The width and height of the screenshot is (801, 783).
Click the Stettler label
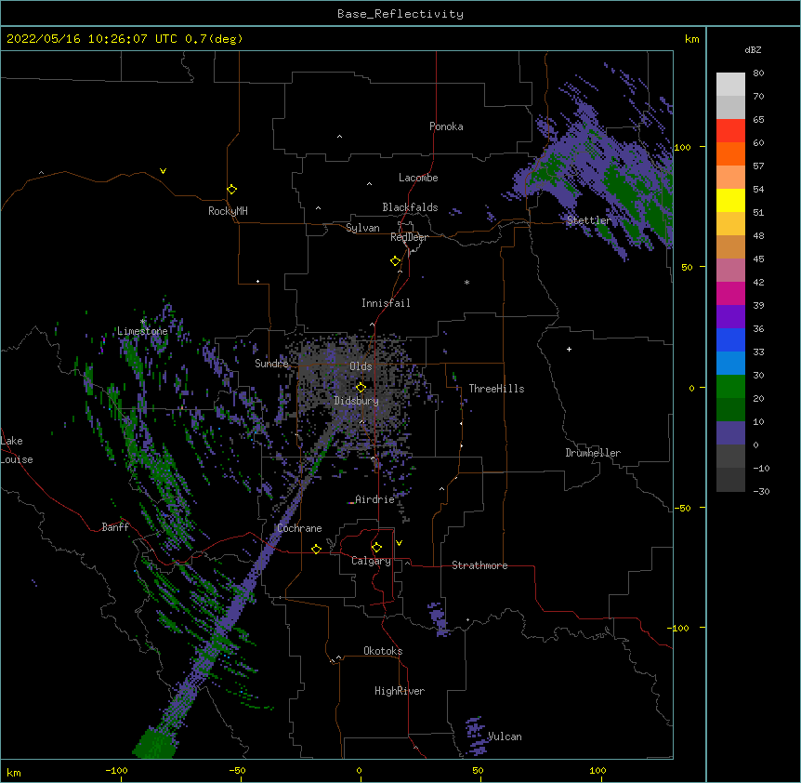coord(588,220)
